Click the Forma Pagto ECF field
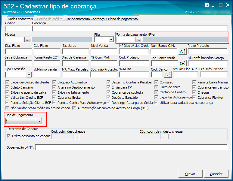 pos(47,63)
